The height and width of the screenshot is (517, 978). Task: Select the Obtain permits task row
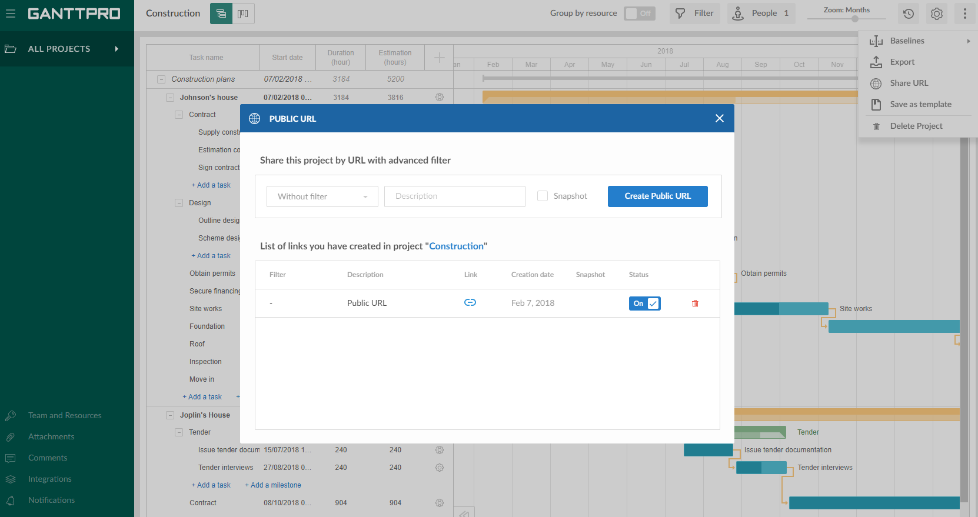[212, 273]
